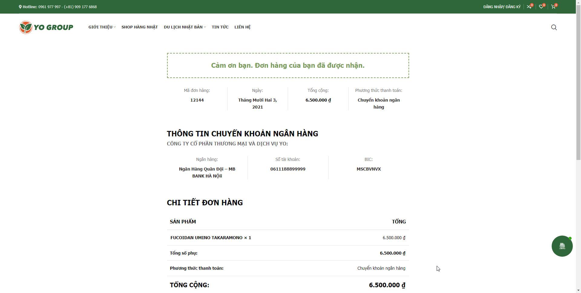The image size is (581, 293).
Task: Open the search magnifier icon
Action: click(554, 28)
